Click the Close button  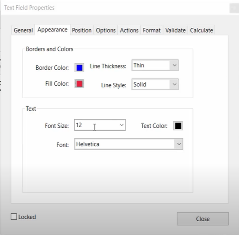[203, 219]
